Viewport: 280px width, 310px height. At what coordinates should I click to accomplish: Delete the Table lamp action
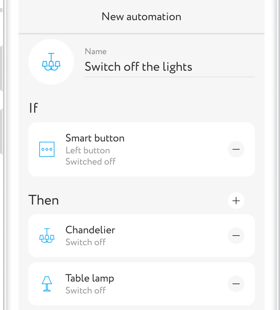pyautogui.click(x=236, y=284)
